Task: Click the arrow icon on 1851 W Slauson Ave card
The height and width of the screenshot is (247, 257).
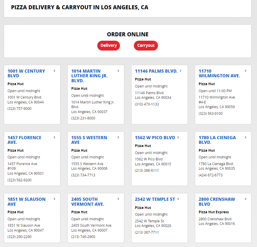Action: [54, 199]
